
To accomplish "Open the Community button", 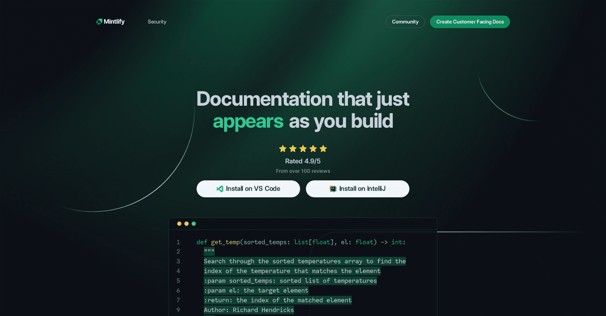I will (405, 22).
